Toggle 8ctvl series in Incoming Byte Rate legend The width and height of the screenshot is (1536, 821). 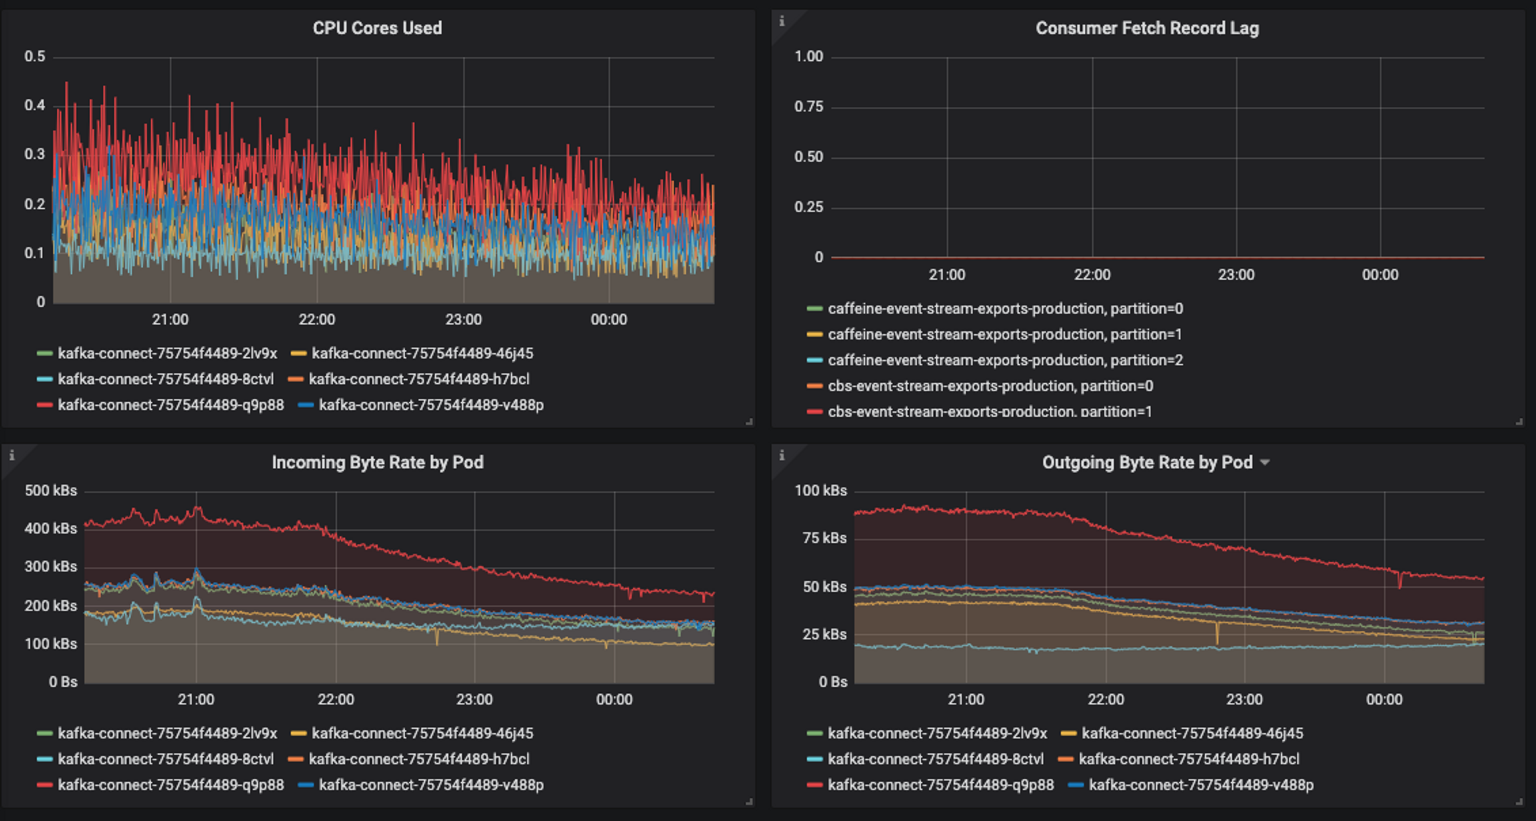pos(166,759)
